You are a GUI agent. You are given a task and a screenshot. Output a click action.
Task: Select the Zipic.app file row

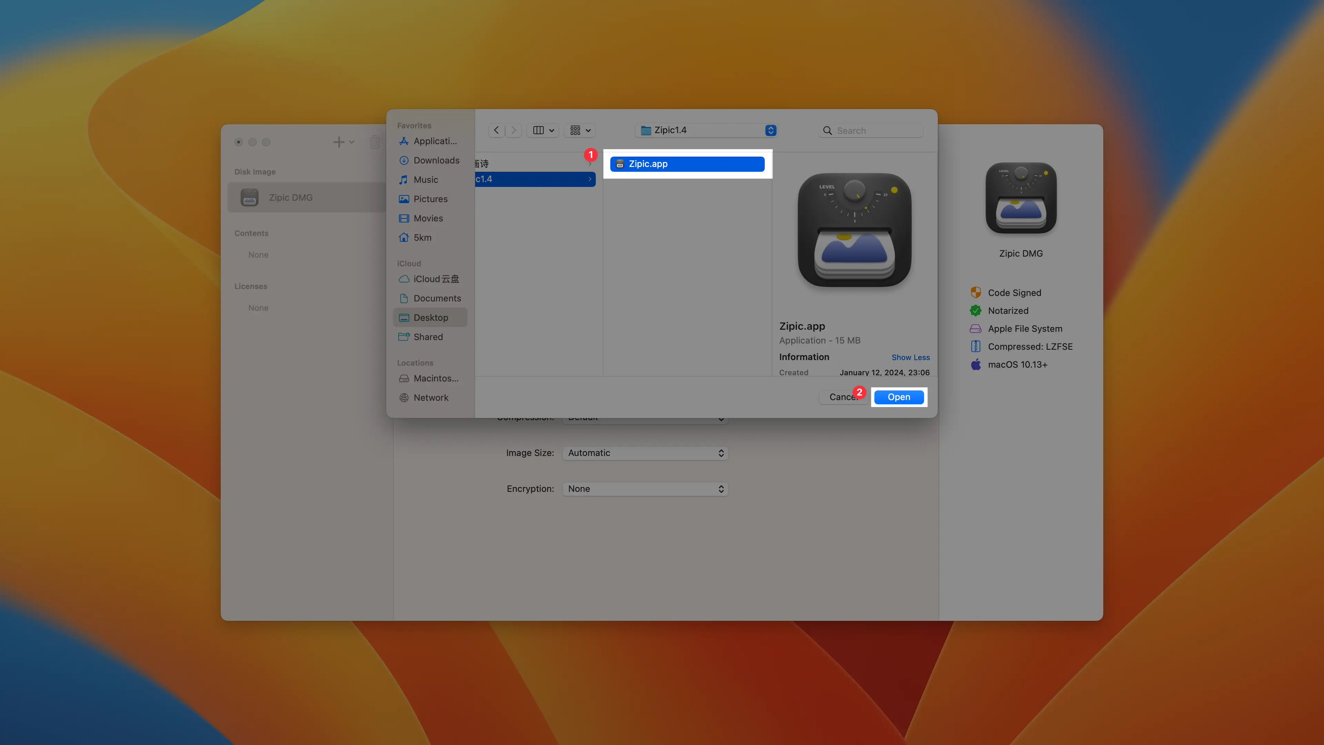pos(687,164)
